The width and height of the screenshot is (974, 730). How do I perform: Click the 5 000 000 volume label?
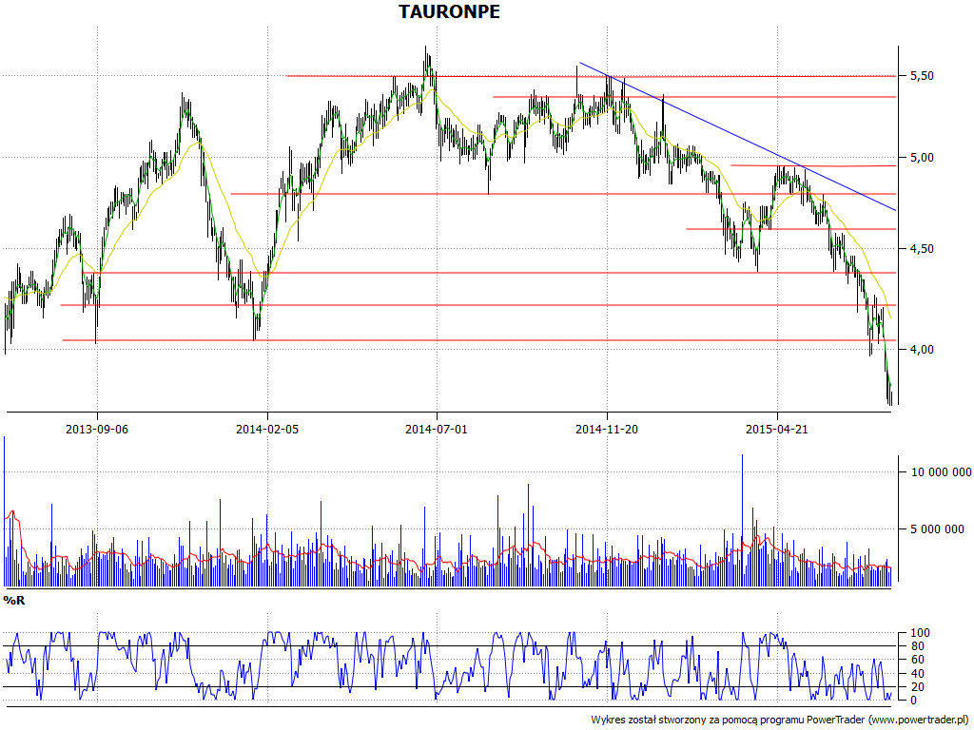pyautogui.click(x=937, y=529)
